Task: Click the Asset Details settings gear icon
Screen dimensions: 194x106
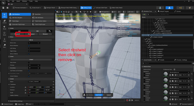Action: (193, 63)
